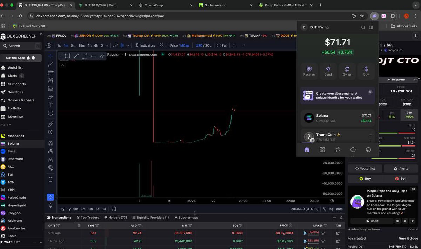Expand the timeframe dropdown arrow
Viewport: 421px width, 249px height.
pyautogui.click(x=107, y=45)
